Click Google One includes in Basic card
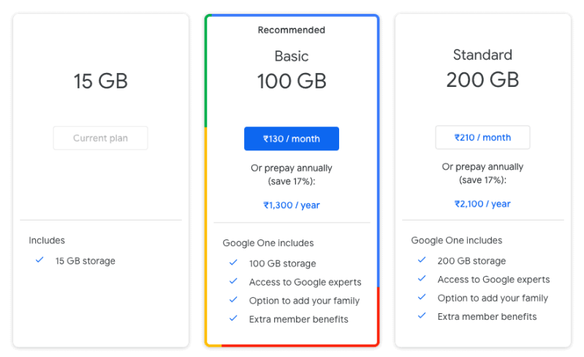584x357 pixels. (x=268, y=243)
